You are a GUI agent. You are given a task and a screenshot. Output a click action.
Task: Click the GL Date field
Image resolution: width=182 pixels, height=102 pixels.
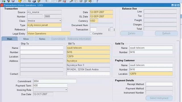[102, 16]
